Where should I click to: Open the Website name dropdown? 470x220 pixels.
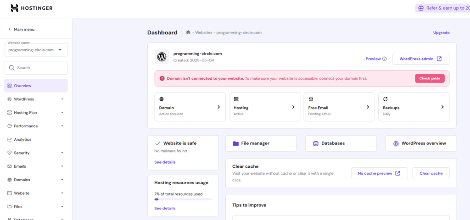36,50
